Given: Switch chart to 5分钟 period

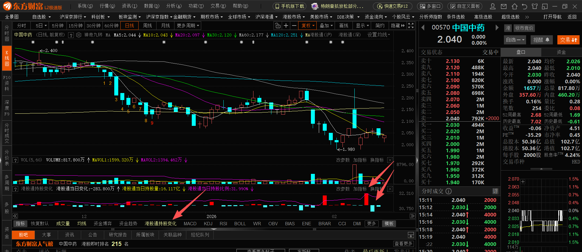Looking at the screenshot, I should coord(58,26).
